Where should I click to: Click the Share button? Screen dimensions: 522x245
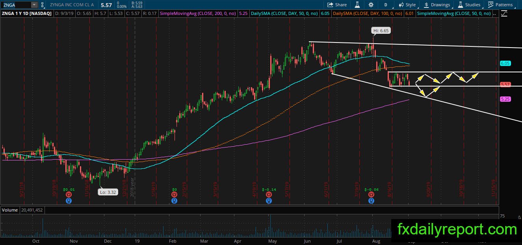click(337, 5)
